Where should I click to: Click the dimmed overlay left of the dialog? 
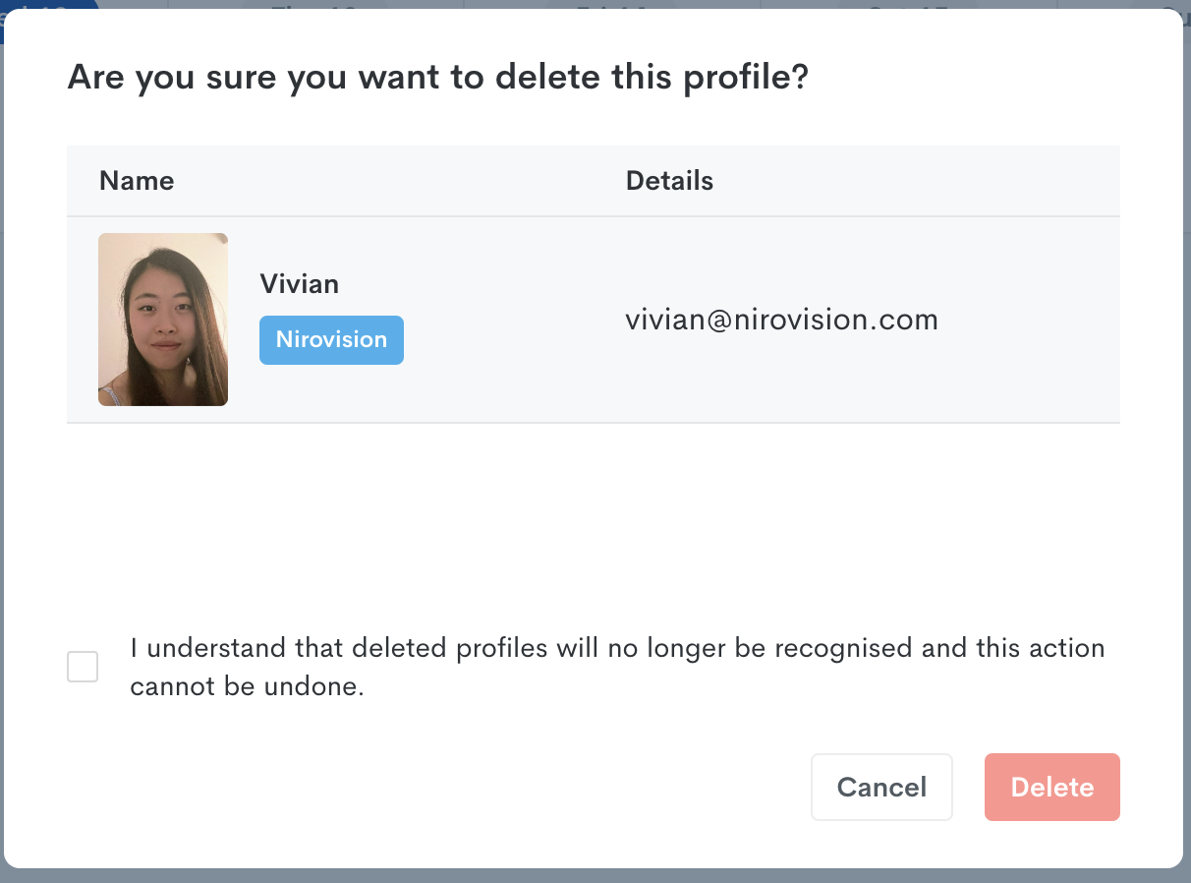click(x=3, y=442)
